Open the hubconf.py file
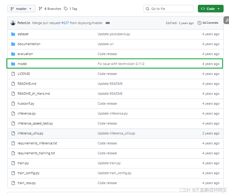 pos(26,103)
